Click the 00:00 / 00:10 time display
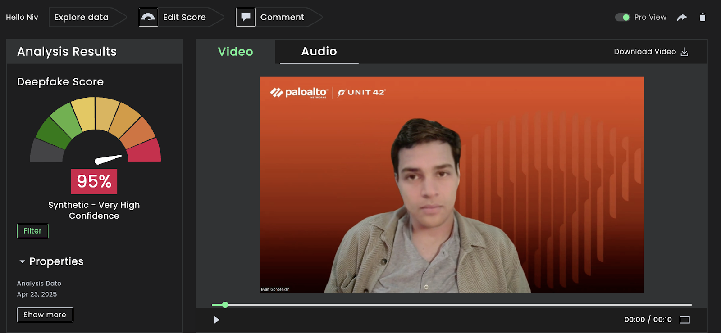The height and width of the screenshot is (333, 721). pyautogui.click(x=648, y=319)
